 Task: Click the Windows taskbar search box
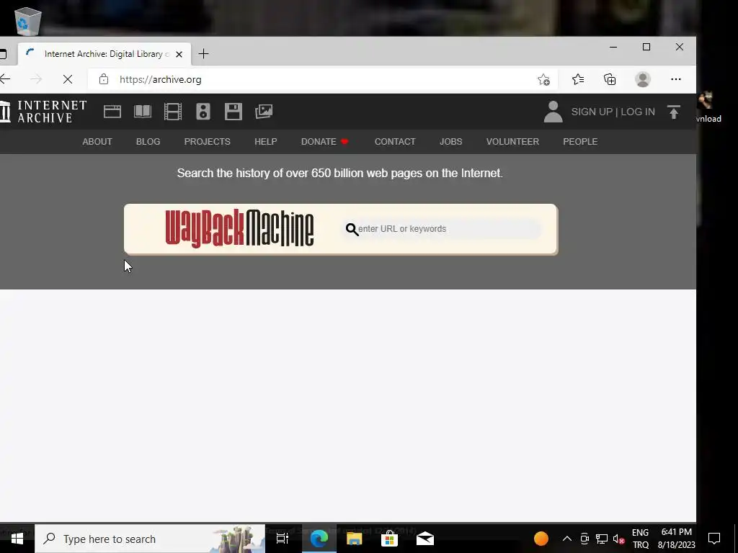click(x=150, y=539)
